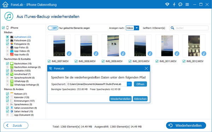Image resolution: width=212 pixels, height=132 pixels.
Task: Show info for IMG_0010.MOV
Action: [x=150, y=54]
